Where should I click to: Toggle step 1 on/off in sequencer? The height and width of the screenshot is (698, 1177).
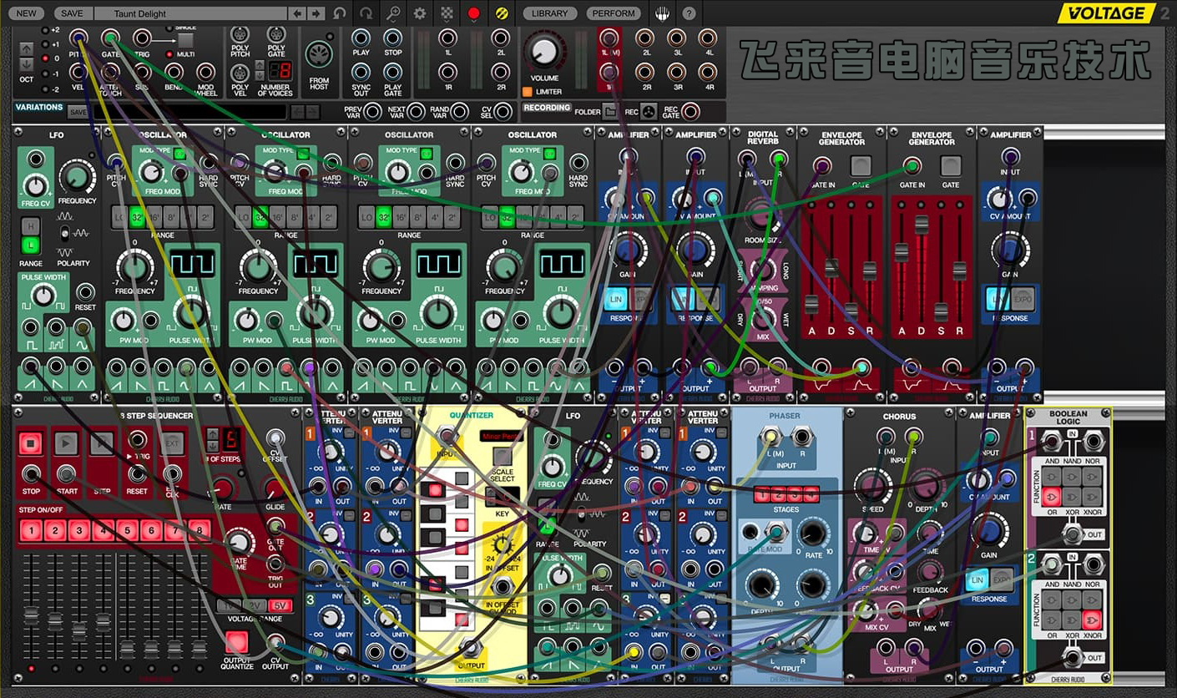31,529
